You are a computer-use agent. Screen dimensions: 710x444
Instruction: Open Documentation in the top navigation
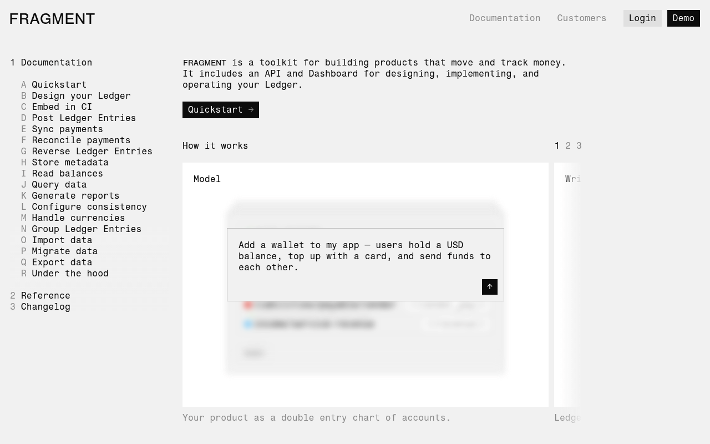click(505, 18)
